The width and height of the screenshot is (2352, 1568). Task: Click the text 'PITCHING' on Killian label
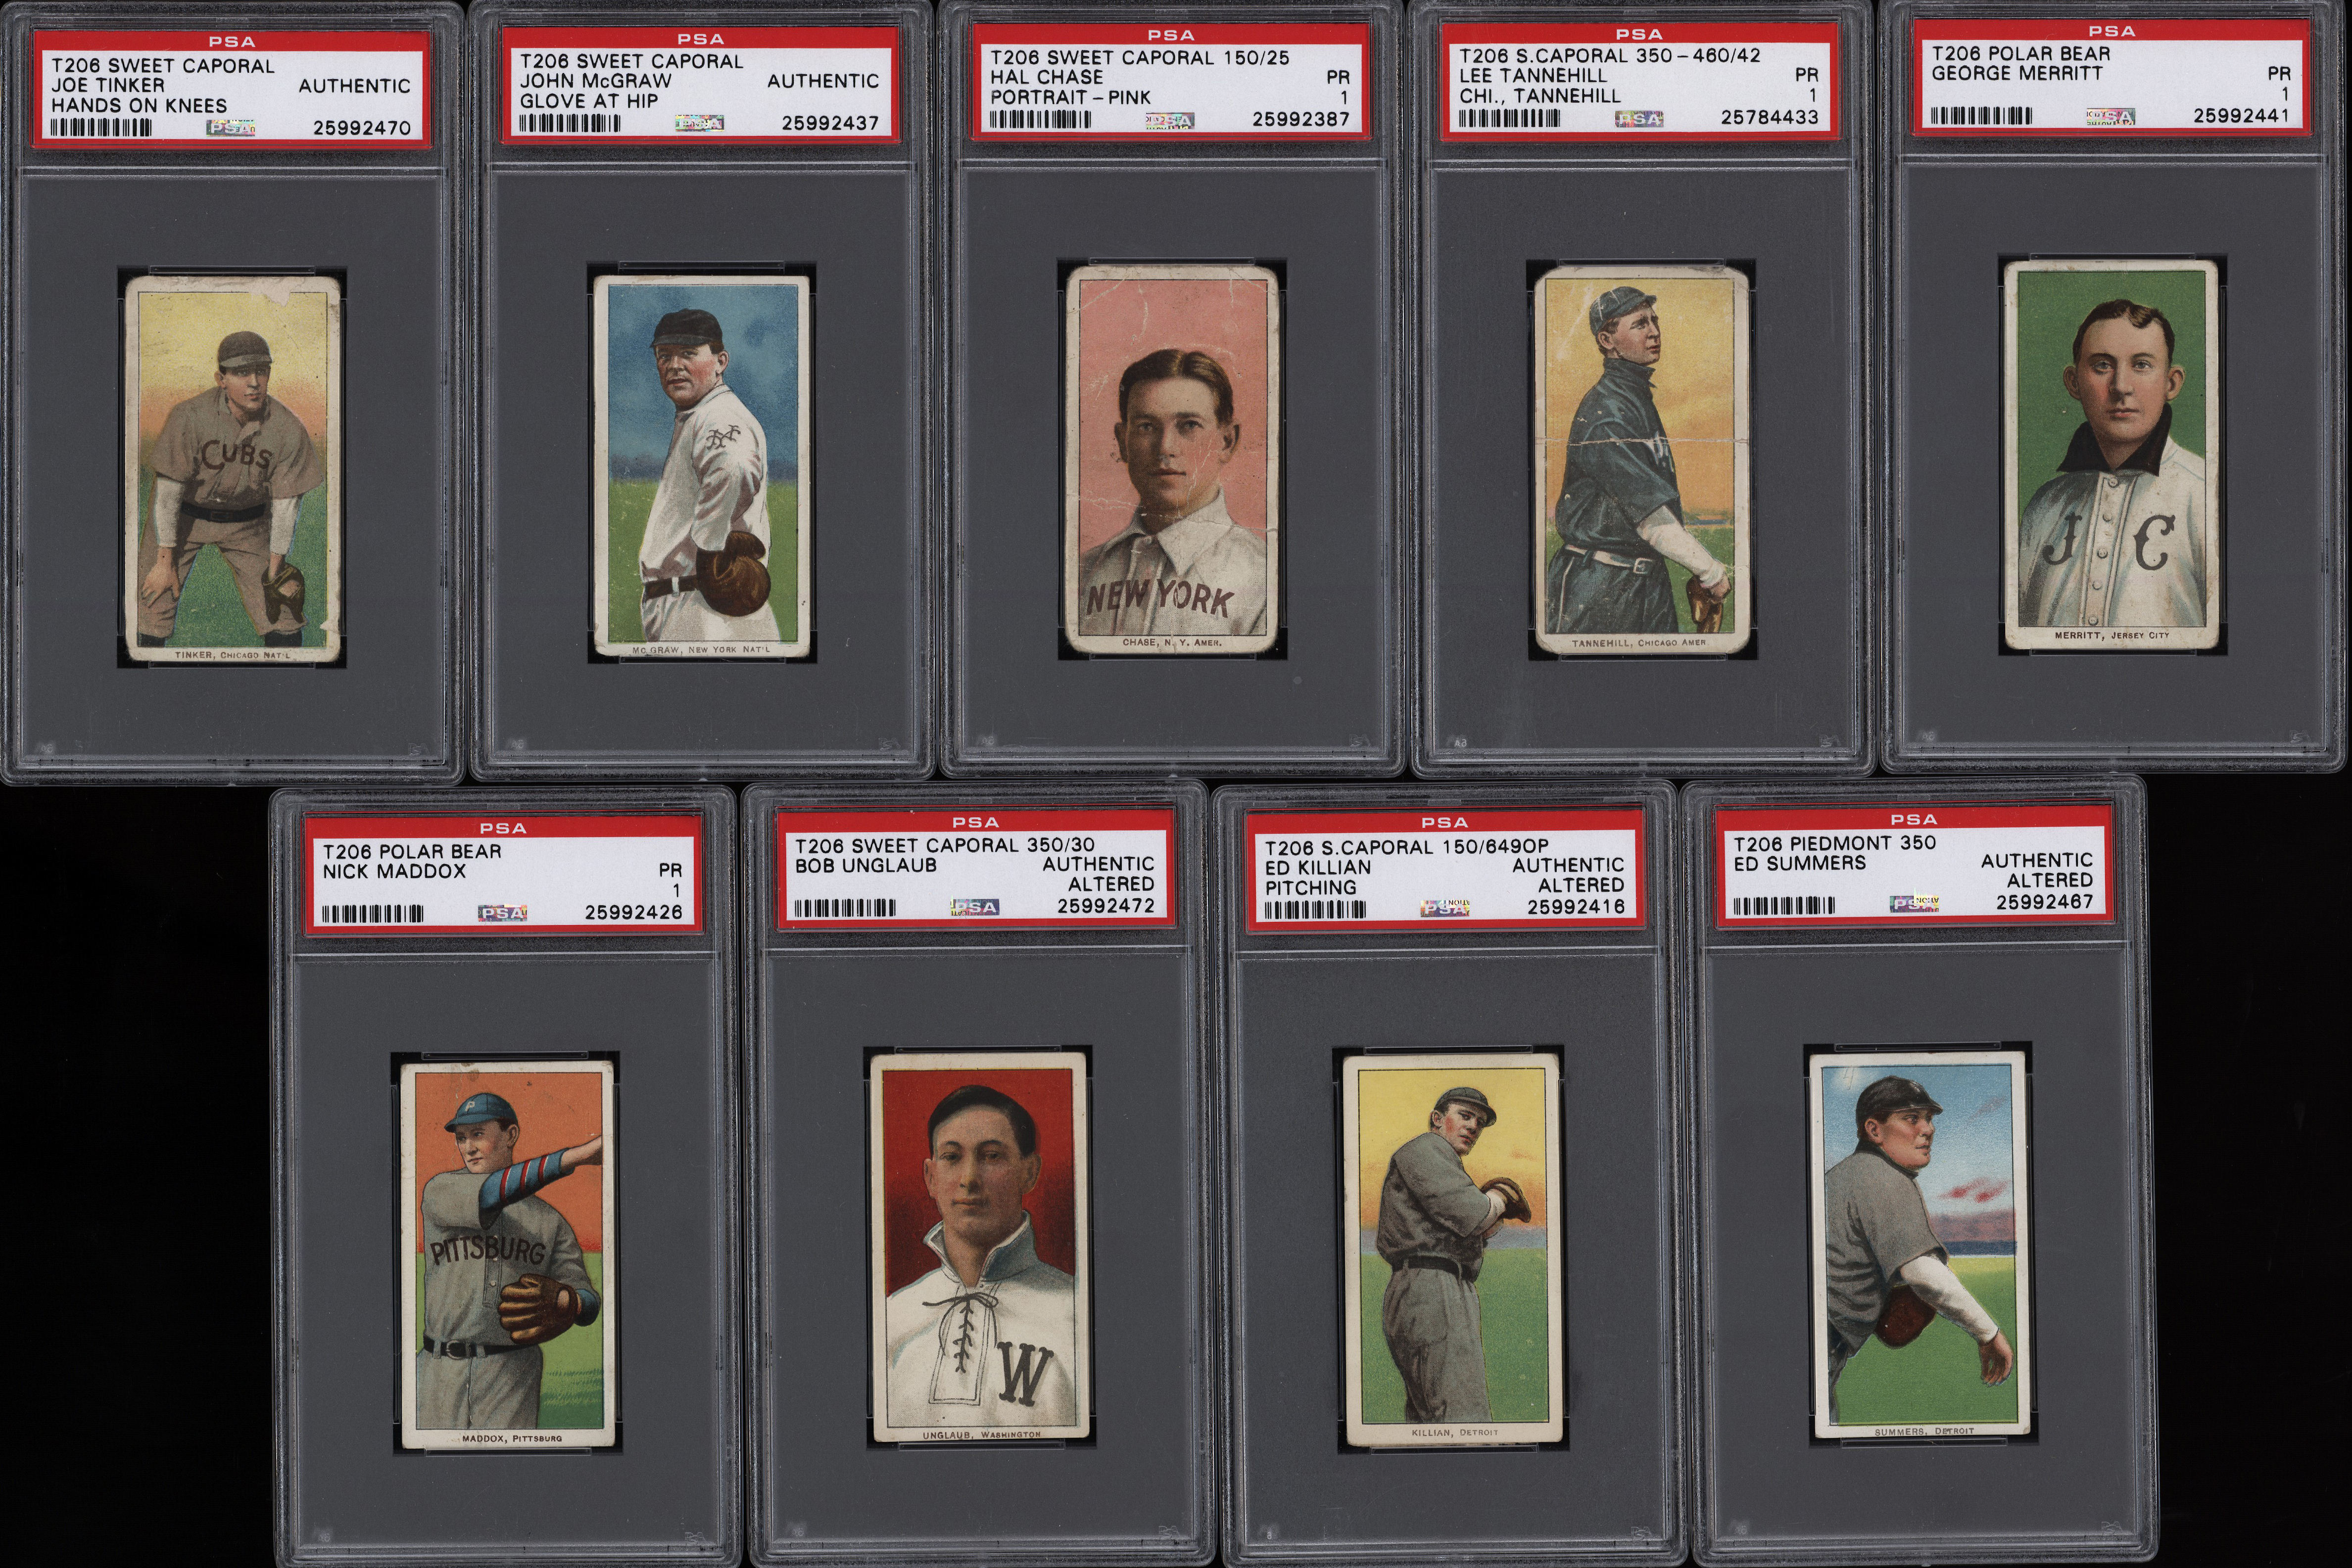1310,887
